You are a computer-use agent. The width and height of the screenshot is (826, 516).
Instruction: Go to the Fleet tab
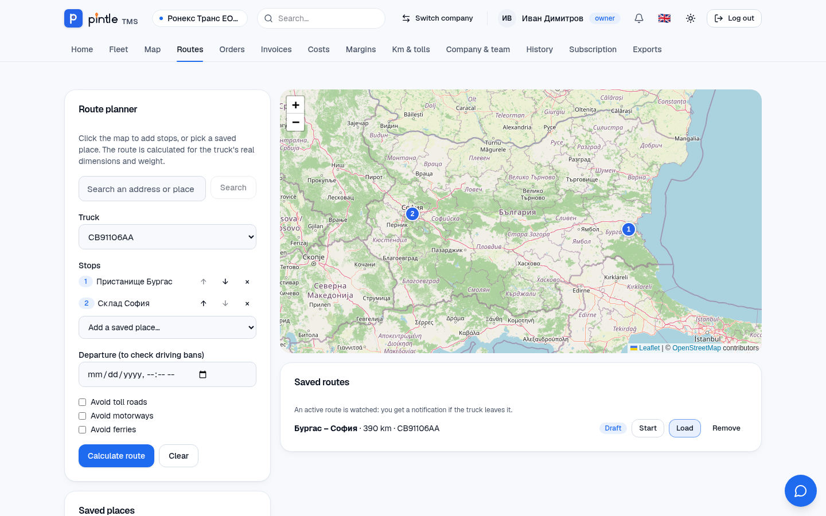(119, 49)
